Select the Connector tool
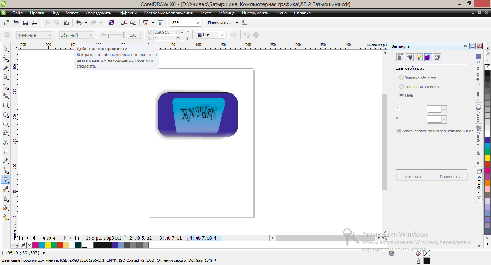The width and height of the screenshot is (491, 265). coord(5,171)
